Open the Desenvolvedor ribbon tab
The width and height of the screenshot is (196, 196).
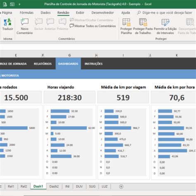(103, 13)
